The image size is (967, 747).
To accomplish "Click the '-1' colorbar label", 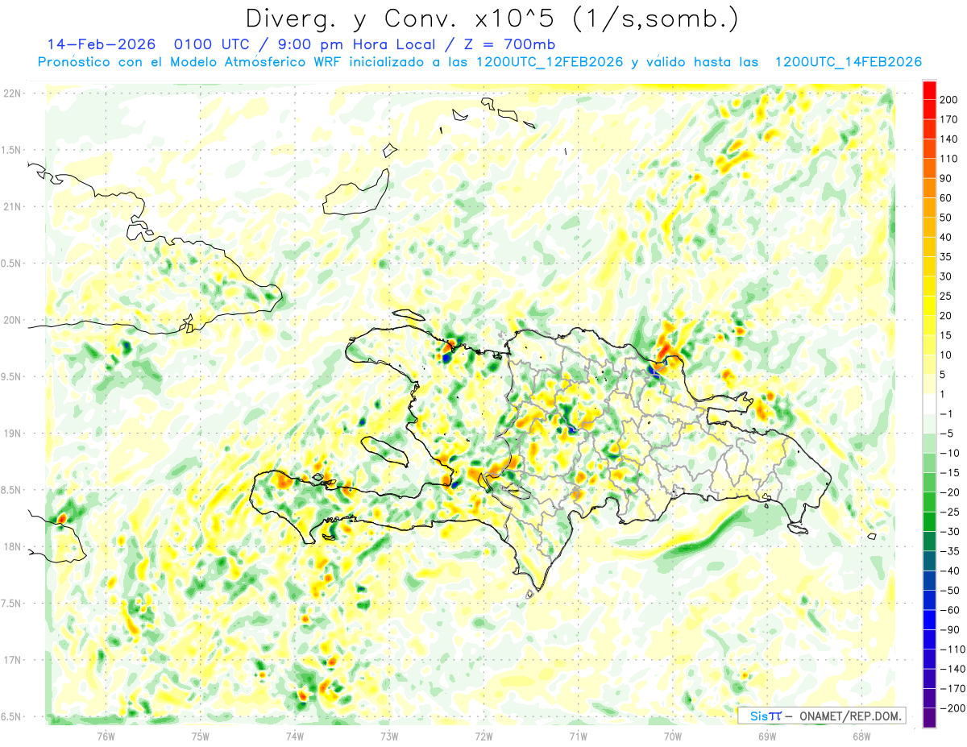I will (x=948, y=413).
